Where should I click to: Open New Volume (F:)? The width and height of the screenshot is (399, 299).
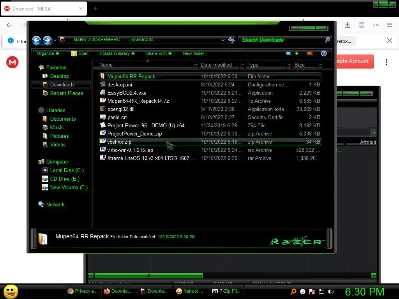[x=69, y=188]
